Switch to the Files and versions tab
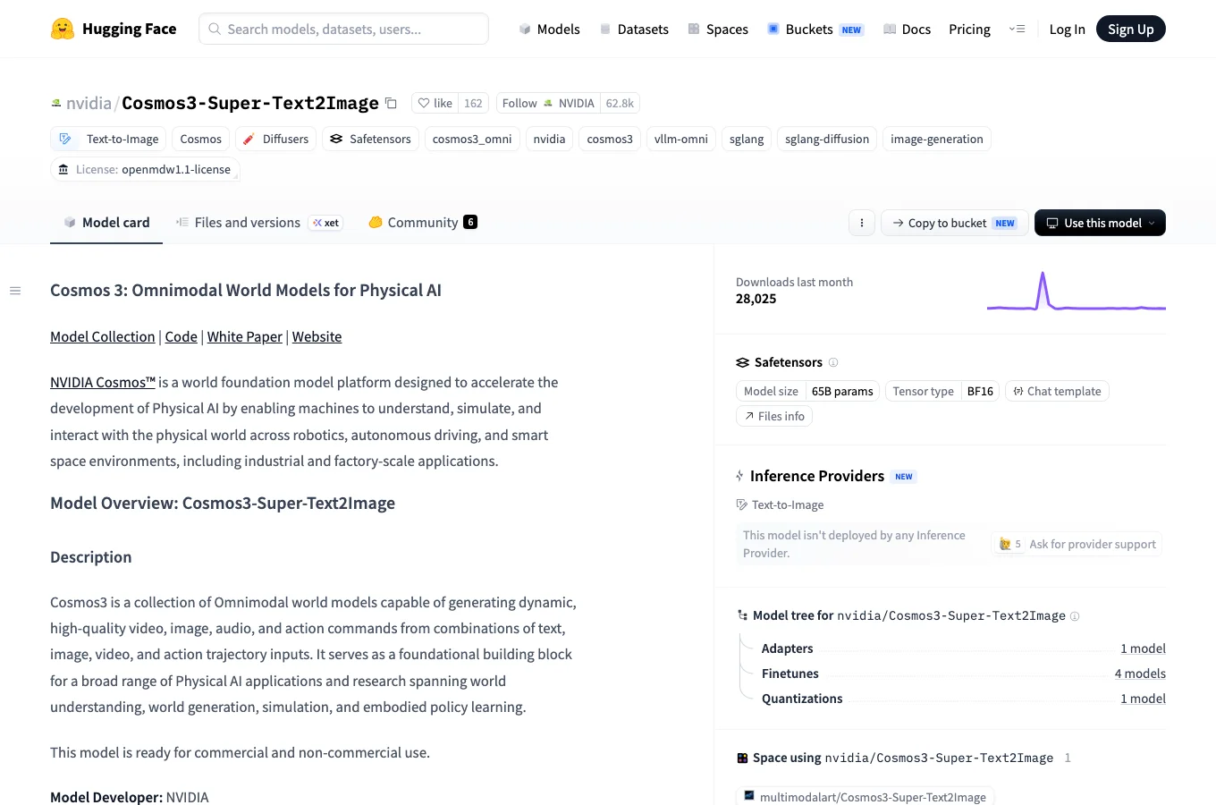Screen dimensions: 1216x805 pos(258,223)
